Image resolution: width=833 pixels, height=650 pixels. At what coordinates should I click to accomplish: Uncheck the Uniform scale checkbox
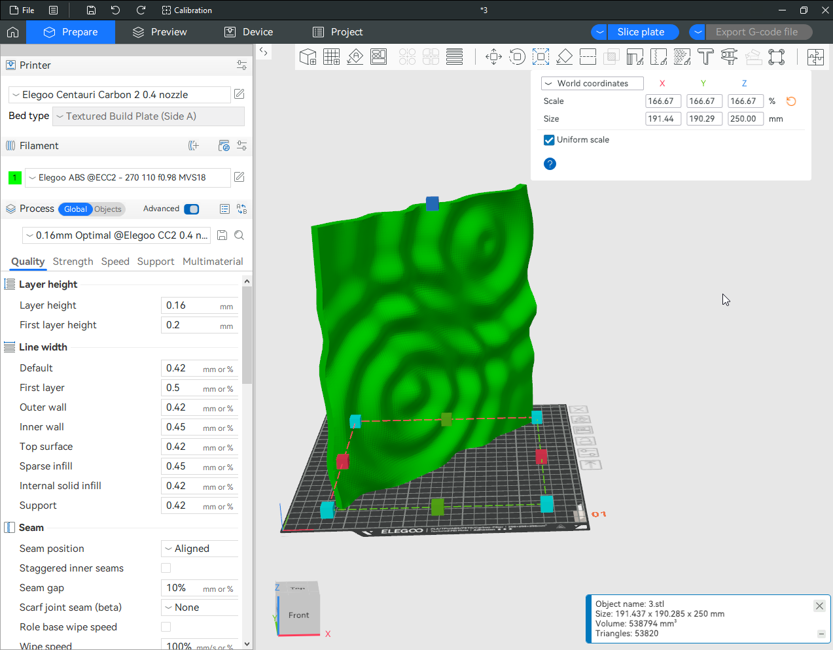coord(549,140)
